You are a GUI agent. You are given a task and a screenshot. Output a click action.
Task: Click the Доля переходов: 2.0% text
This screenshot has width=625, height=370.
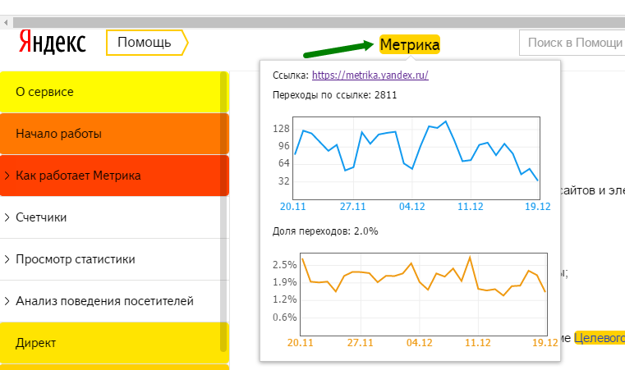pyautogui.click(x=325, y=231)
